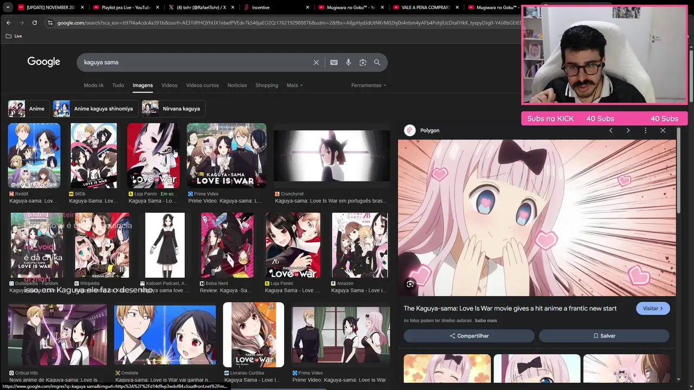
Task: Open the Kaguya-sama movie article title link
Action: click(x=510, y=308)
